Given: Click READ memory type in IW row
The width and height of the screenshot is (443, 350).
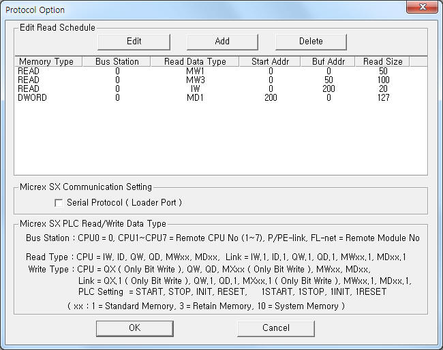Looking at the screenshot, I should pyautogui.click(x=29, y=89).
